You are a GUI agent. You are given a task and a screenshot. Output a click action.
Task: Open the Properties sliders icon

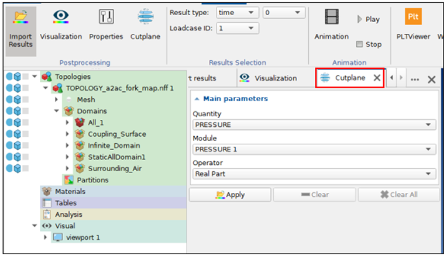(106, 16)
